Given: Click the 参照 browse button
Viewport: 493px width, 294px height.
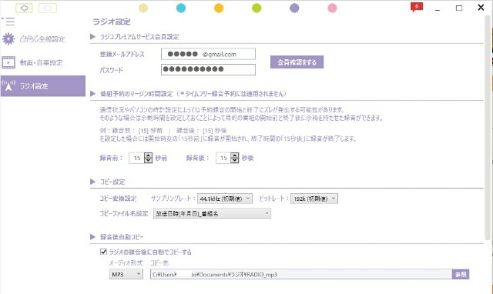Looking at the screenshot, I should tap(461, 274).
